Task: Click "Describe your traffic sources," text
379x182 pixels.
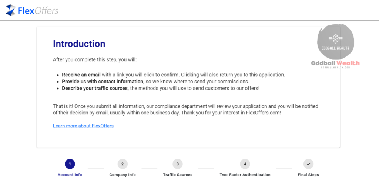Action: click(x=95, y=88)
